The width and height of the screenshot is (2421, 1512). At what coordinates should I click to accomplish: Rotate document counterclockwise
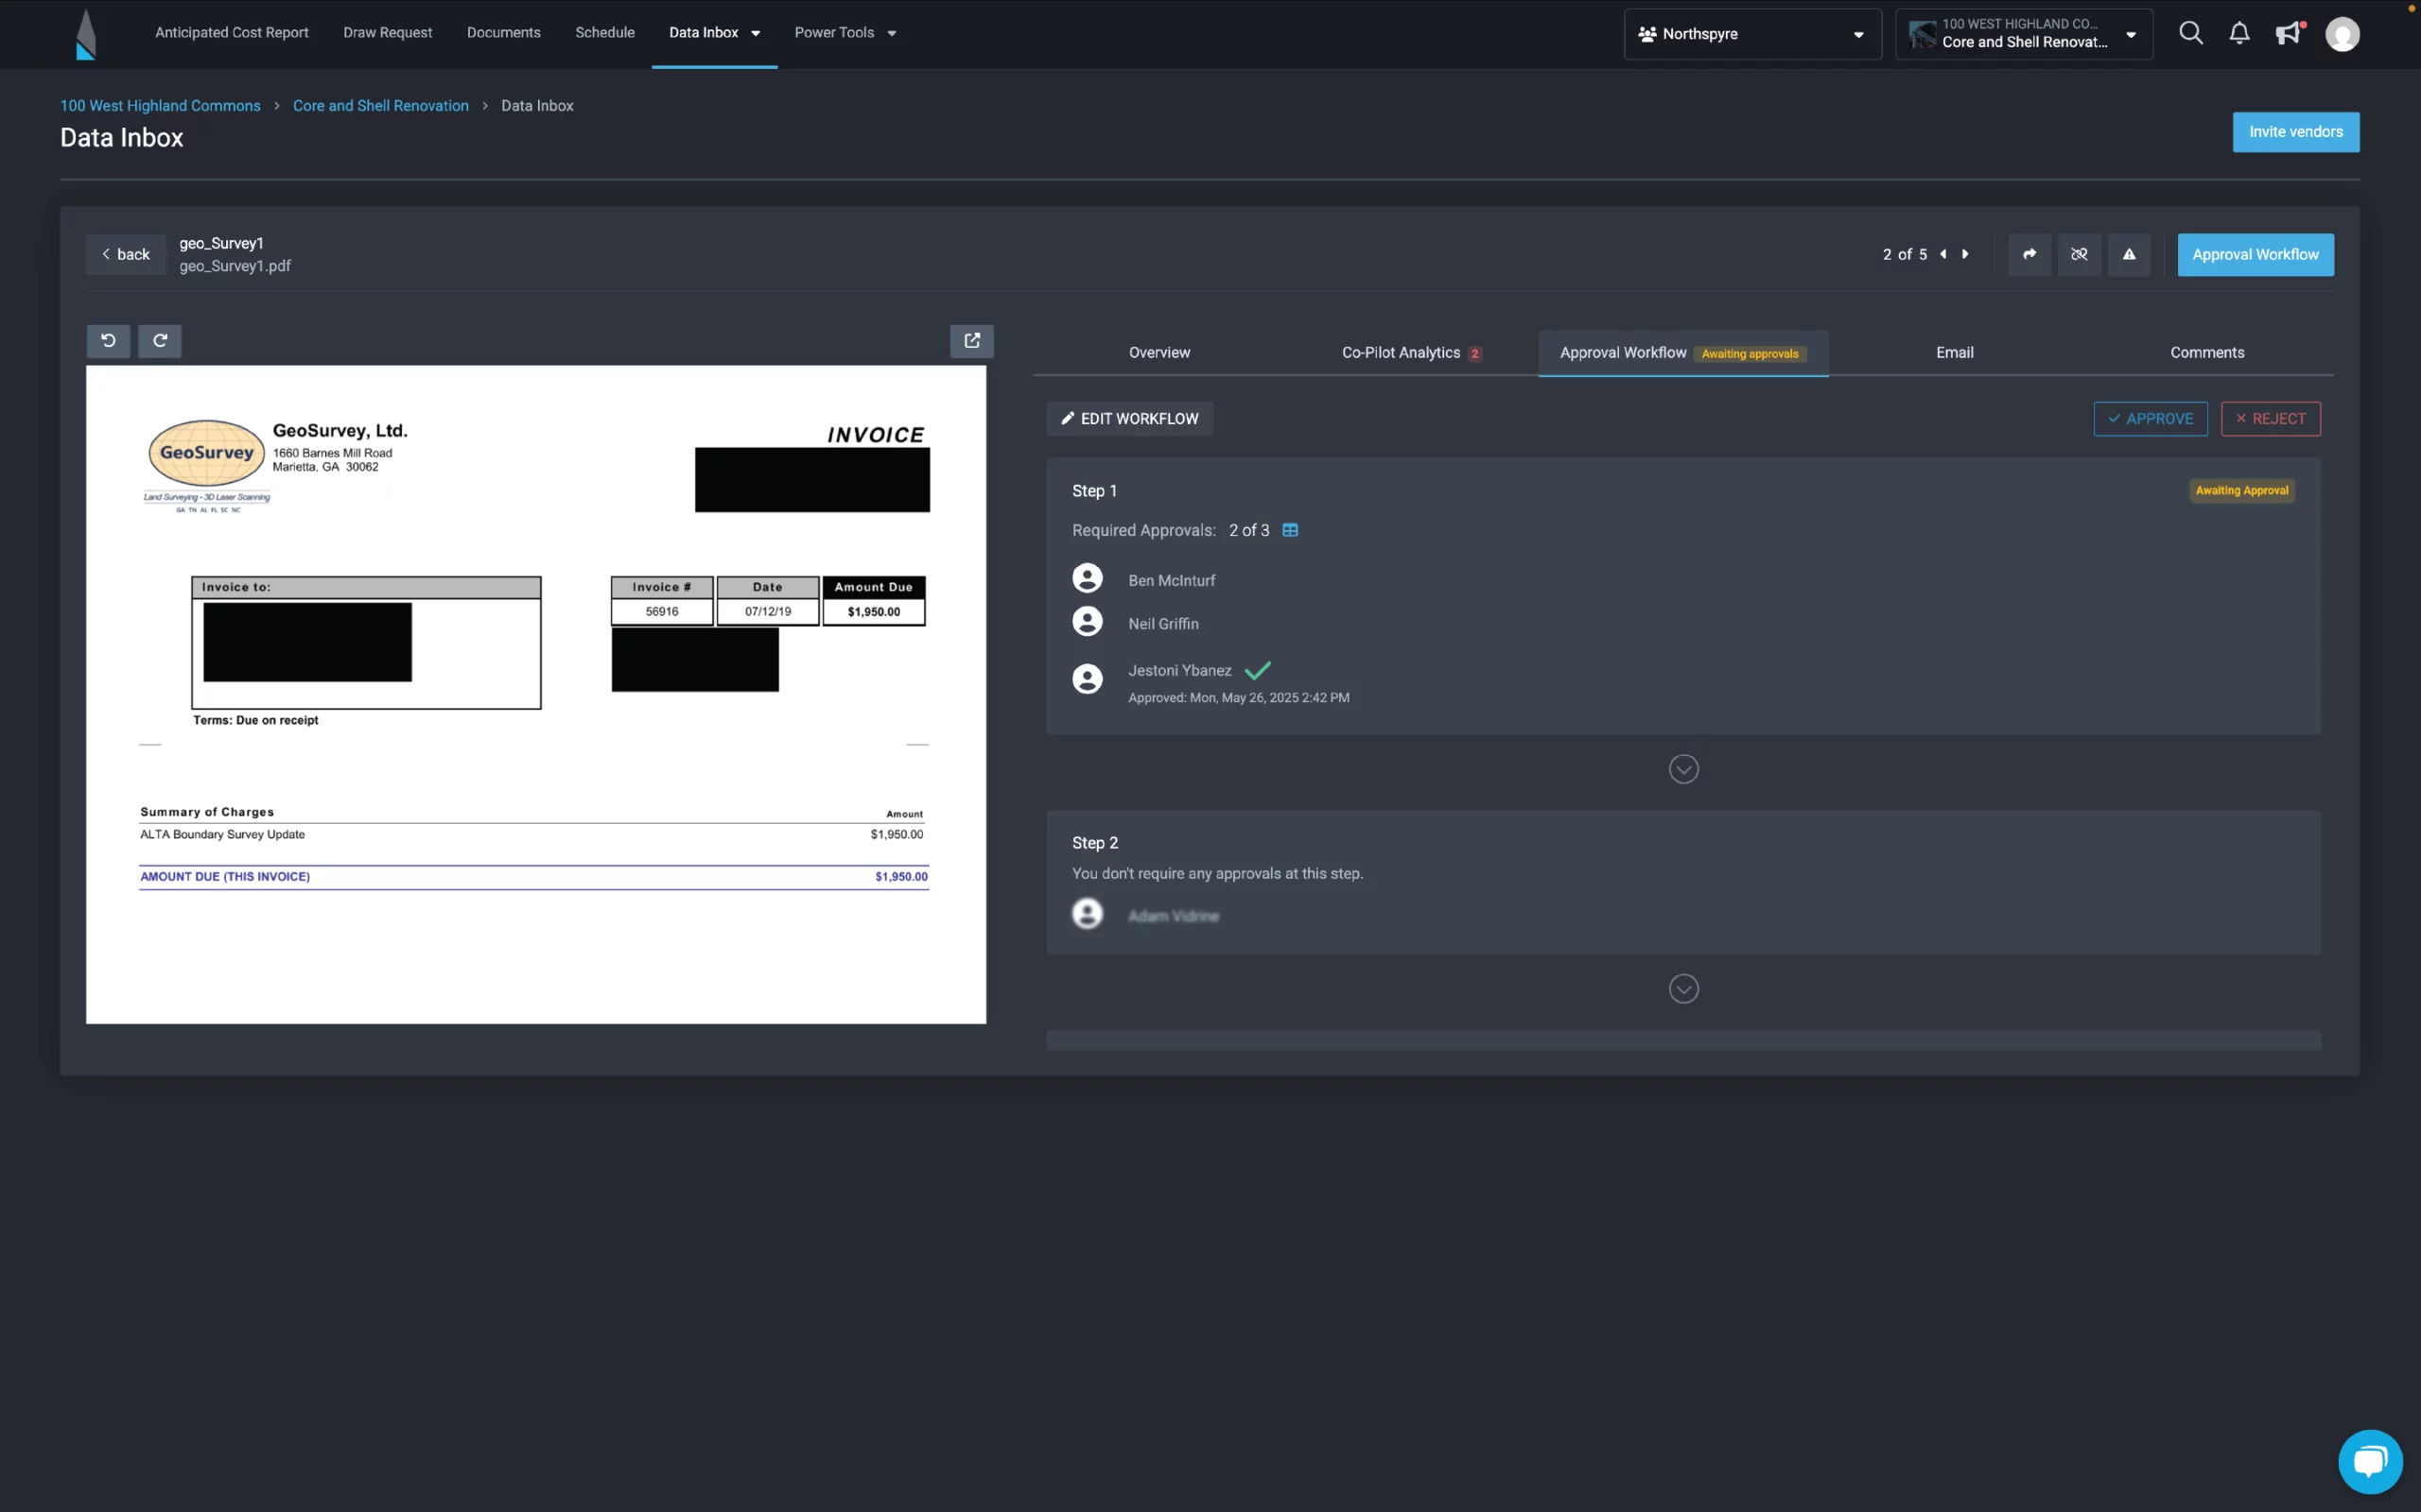[108, 341]
